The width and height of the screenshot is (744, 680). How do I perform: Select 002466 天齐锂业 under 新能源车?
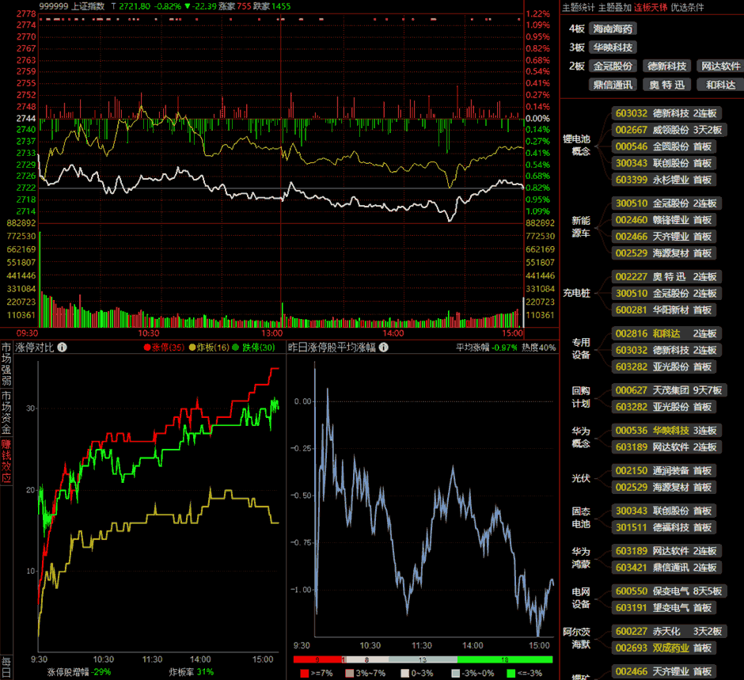[663, 237]
